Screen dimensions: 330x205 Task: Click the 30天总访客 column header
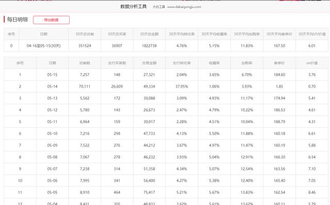[x=85, y=34]
